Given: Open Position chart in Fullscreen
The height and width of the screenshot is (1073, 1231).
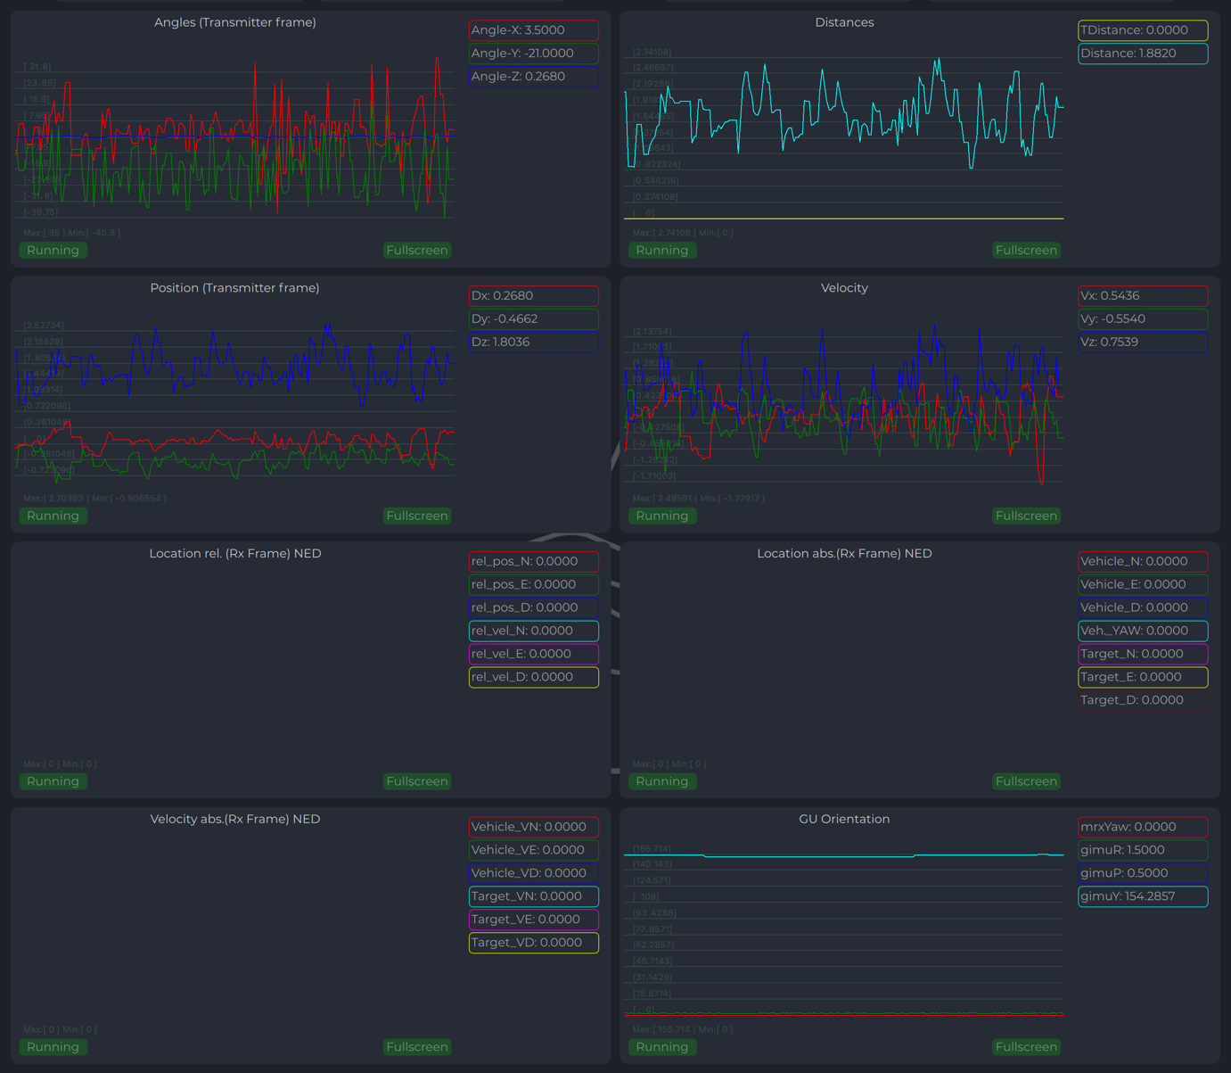Looking at the screenshot, I should pos(417,516).
